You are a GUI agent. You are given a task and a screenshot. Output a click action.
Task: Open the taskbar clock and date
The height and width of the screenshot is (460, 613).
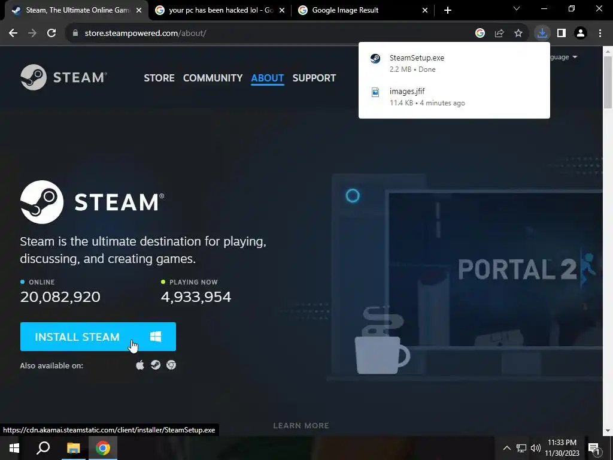[562, 448]
